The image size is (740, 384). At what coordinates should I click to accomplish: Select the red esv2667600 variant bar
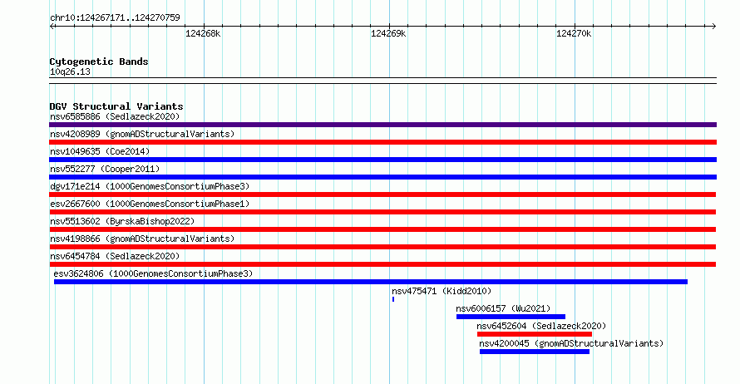point(382,212)
